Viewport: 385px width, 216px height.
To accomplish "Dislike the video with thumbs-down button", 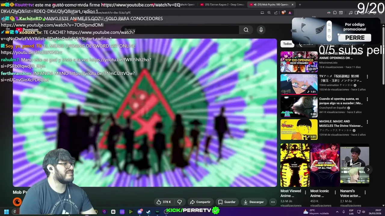I will click(x=180, y=202).
